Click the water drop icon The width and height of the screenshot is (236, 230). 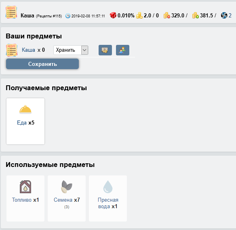tap(108, 187)
